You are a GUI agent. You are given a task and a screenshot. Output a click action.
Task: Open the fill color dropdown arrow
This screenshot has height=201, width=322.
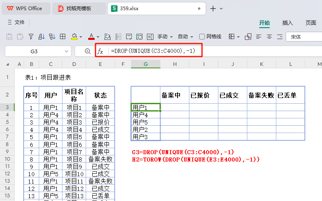tap(81, 37)
